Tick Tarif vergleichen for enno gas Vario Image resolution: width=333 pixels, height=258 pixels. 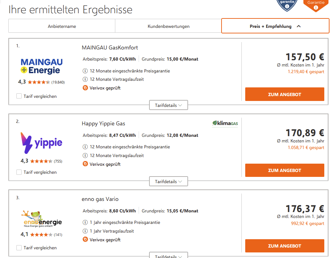click(19, 248)
